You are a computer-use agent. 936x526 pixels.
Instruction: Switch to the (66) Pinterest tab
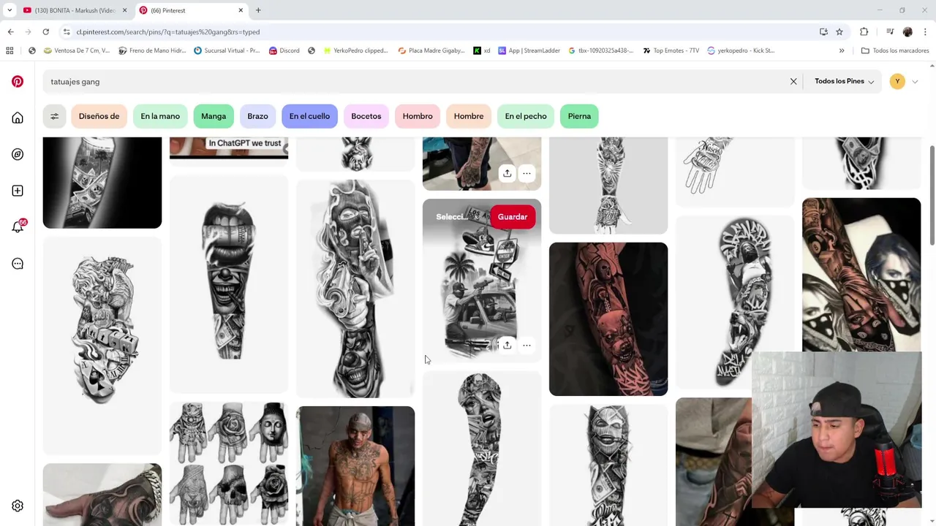192,10
